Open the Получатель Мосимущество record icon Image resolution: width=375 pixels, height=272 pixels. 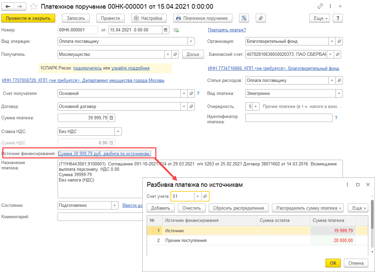(175, 54)
